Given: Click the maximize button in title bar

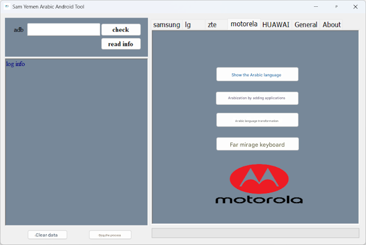Looking at the screenshot, I should (336, 7).
